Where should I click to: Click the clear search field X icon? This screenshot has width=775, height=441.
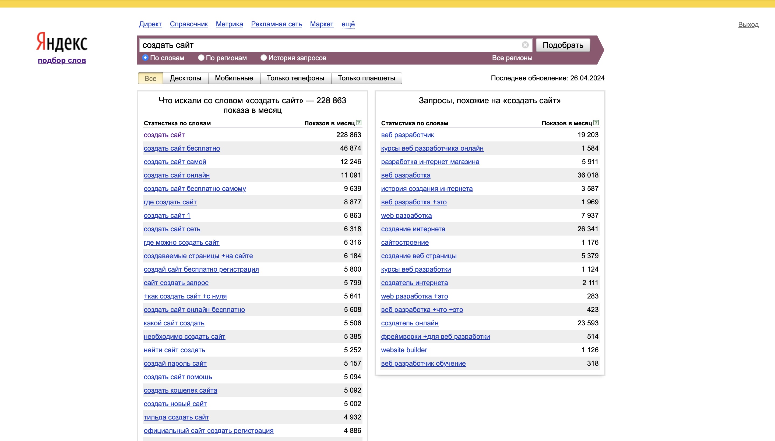pyautogui.click(x=525, y=45)
